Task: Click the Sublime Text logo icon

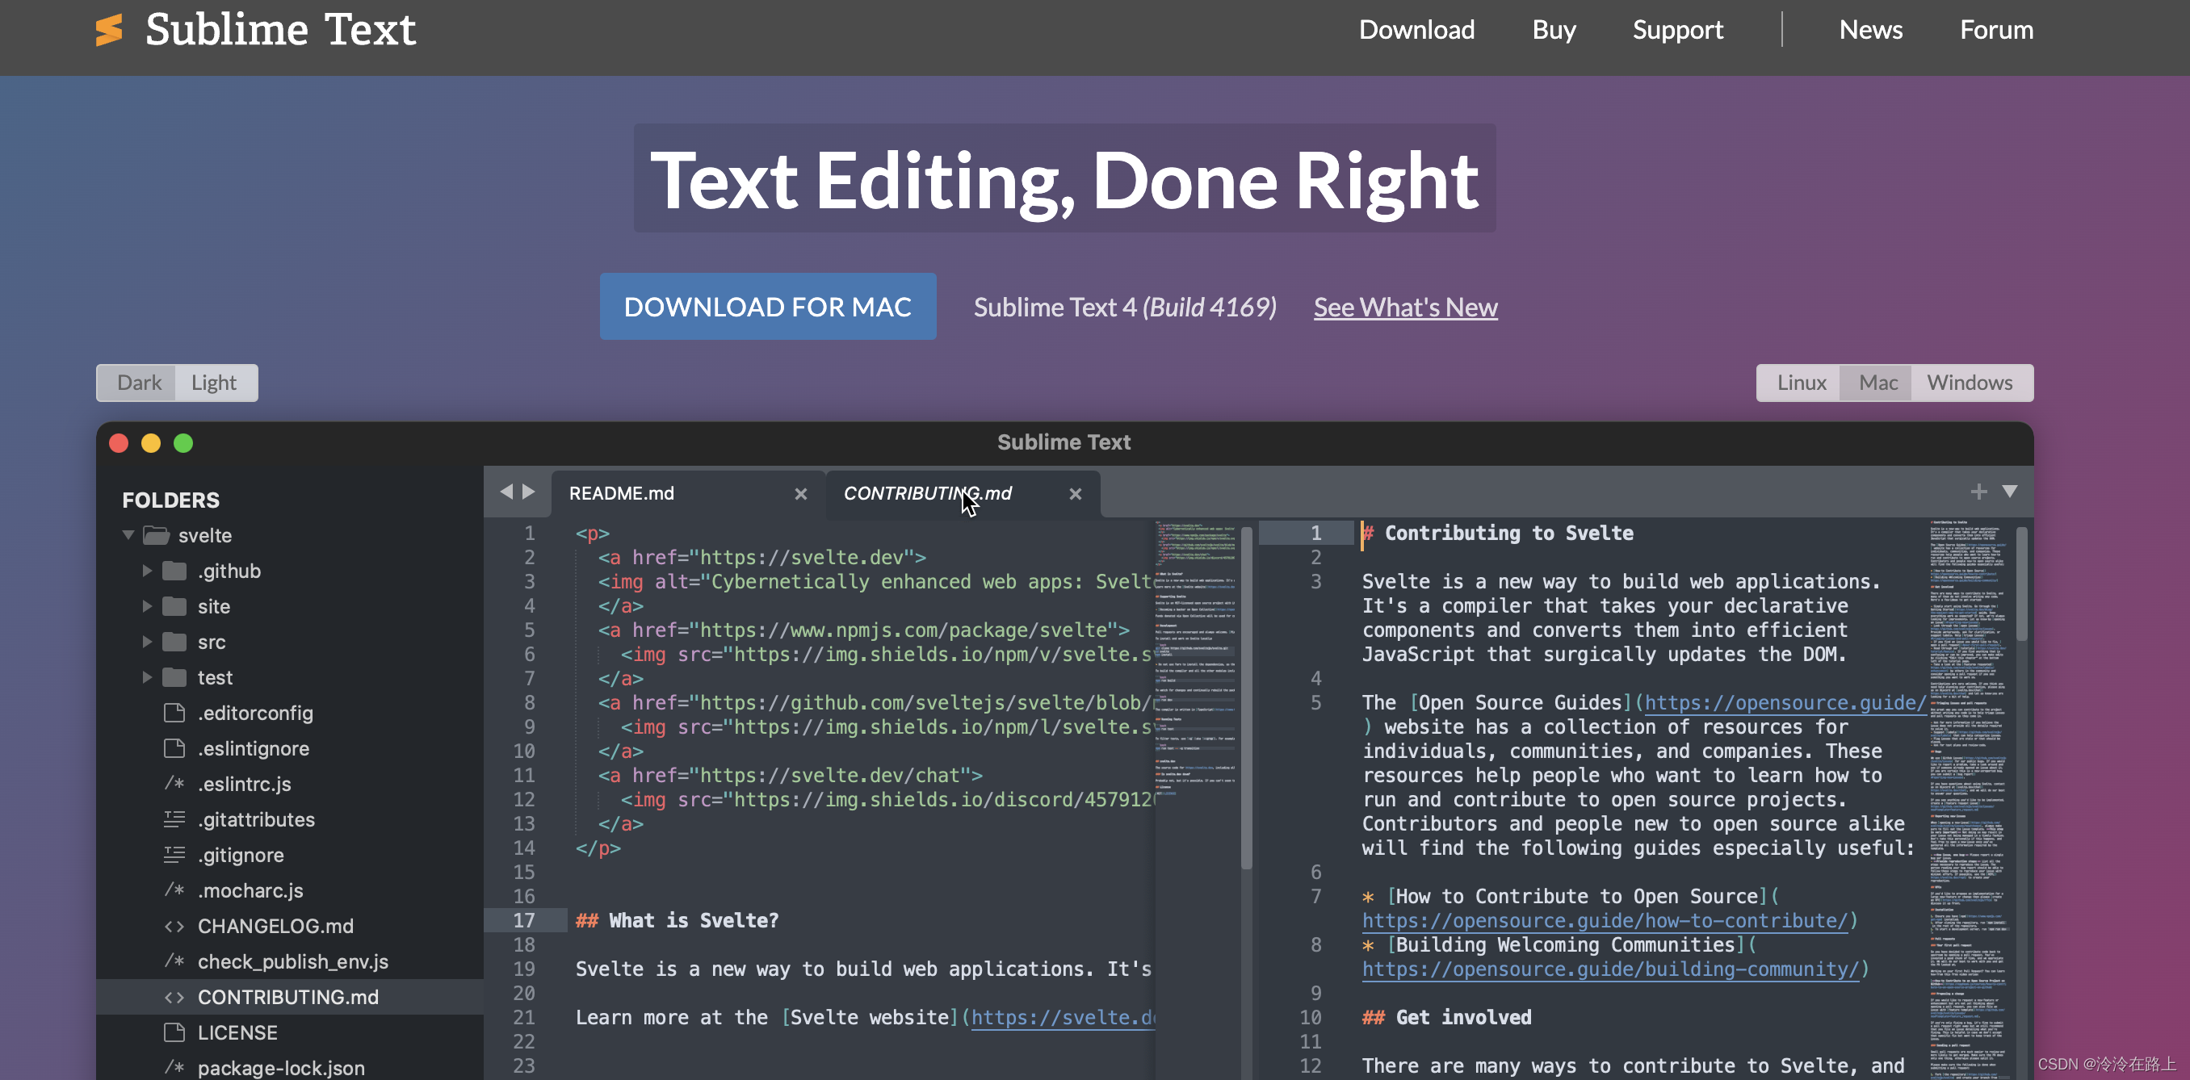Action: tap(109, 31)
